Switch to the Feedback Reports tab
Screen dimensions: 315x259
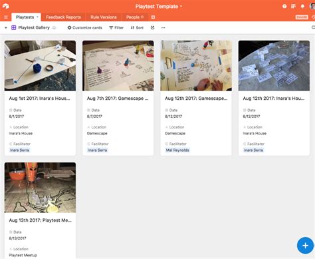63,17
